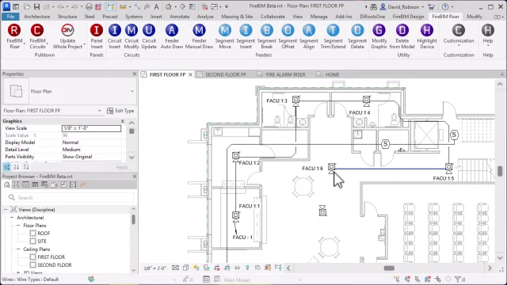The image size is (507, 285).
Task: Select the Segment Trim/Extend tool
Action: point(333,36)
